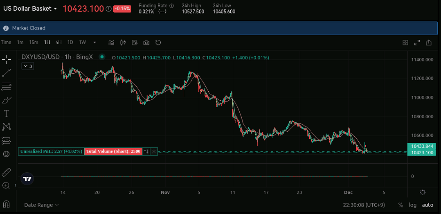Click the 22:30:08 (UTC+9) timezone clock
The height and width of the screenshot is (214, 441).
pyautogui.click(x=363, y=205)
